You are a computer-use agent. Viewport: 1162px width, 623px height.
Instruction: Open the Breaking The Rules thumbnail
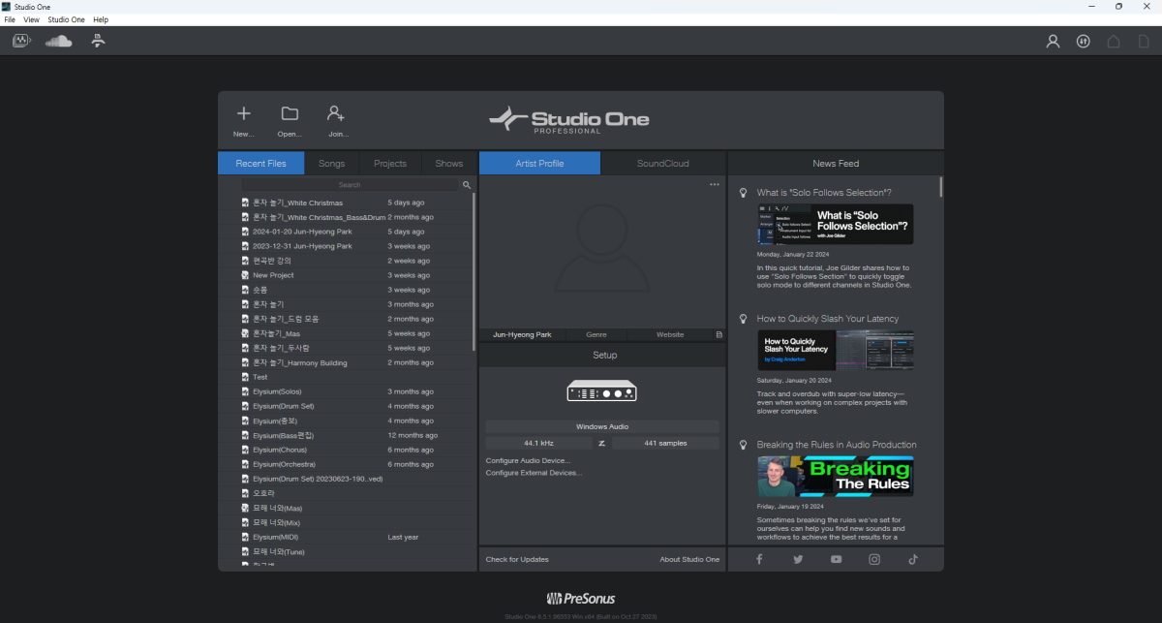(836, 477)
